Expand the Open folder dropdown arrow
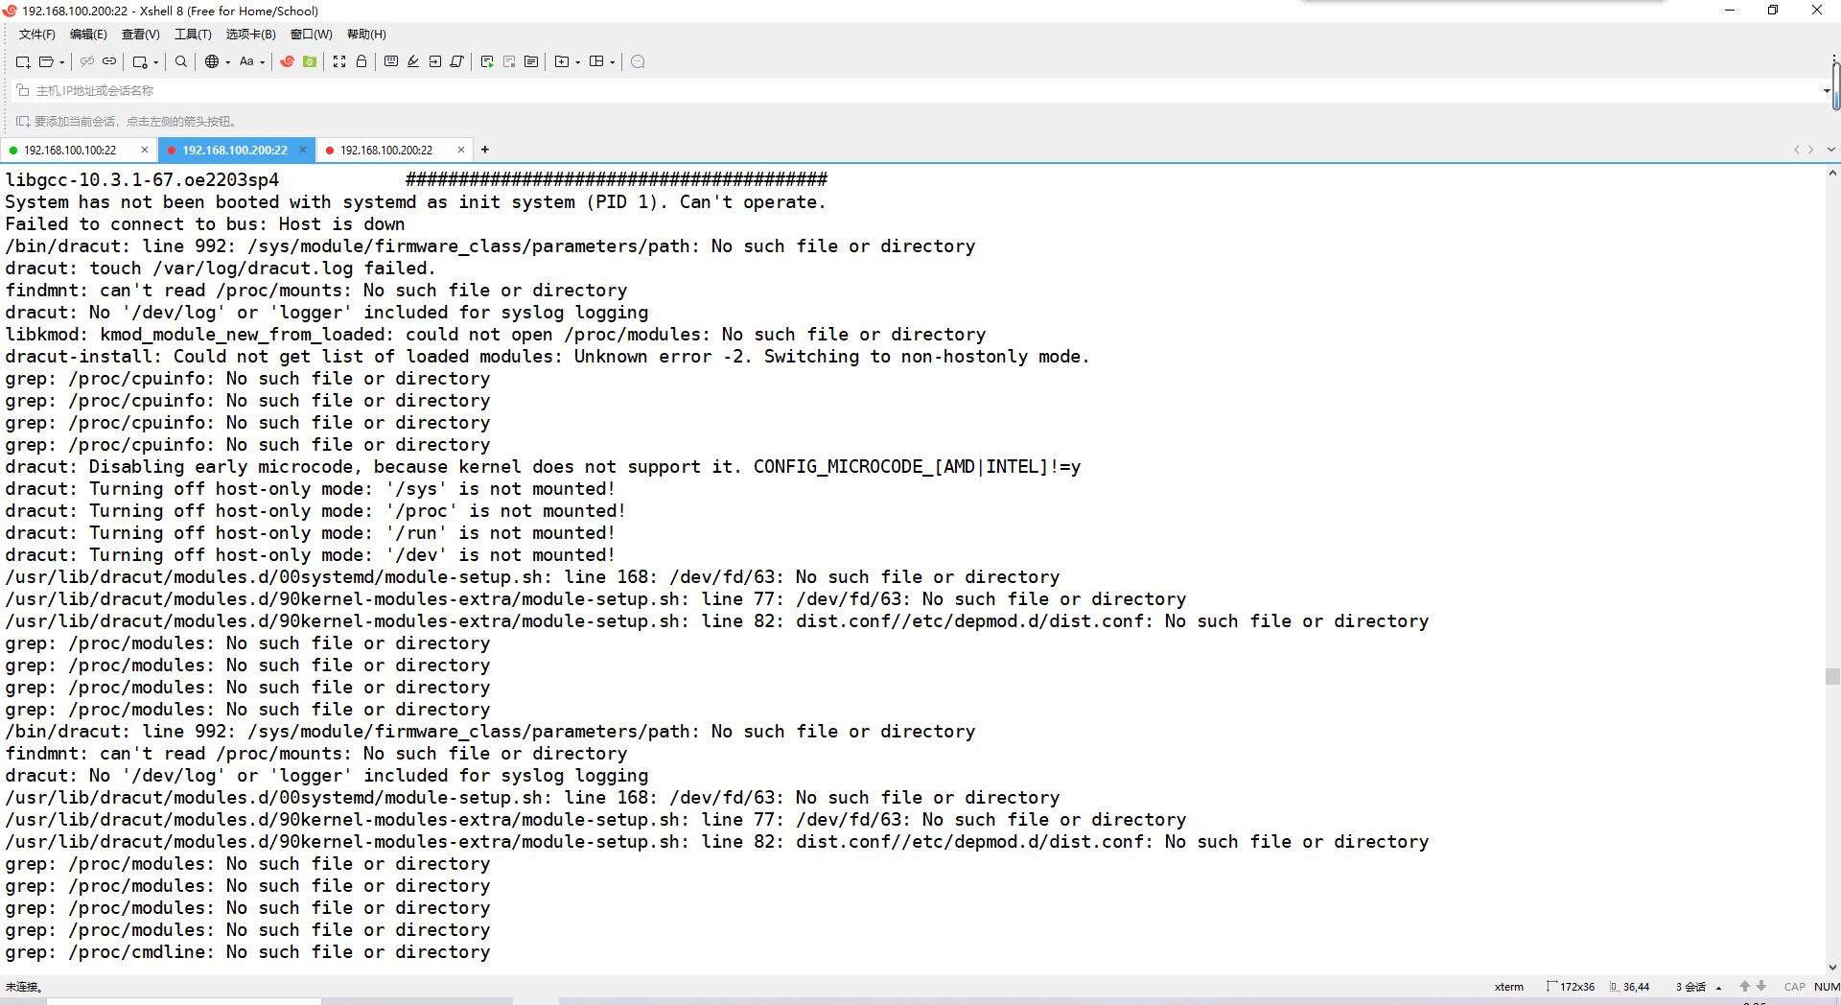Screen dimensions: 1841x1005 (x=62, y=62)
